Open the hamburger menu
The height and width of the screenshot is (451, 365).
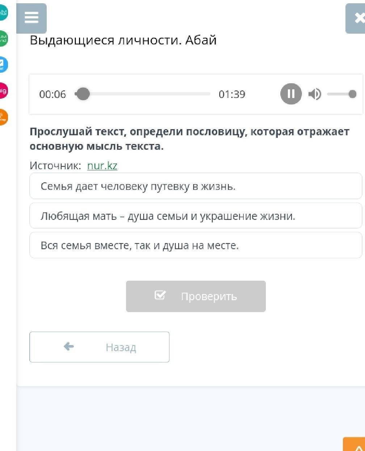[31, 18]
